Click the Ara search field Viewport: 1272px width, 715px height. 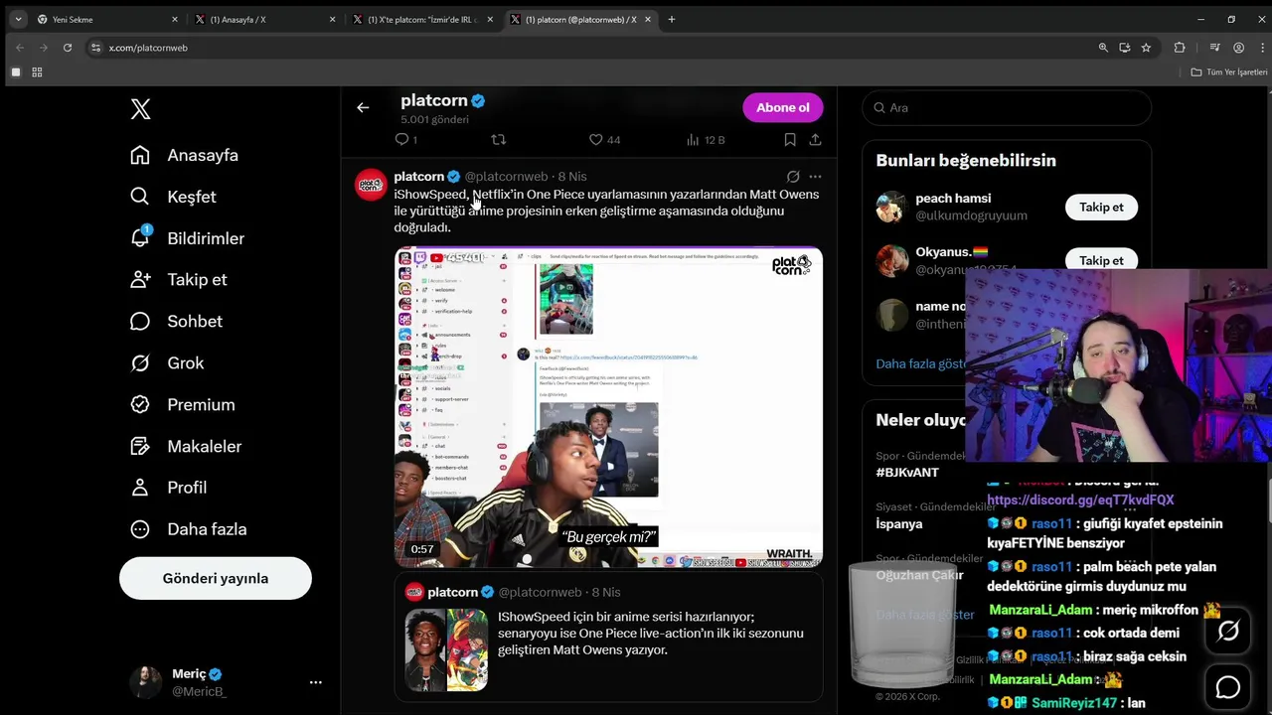[1007, 107]
